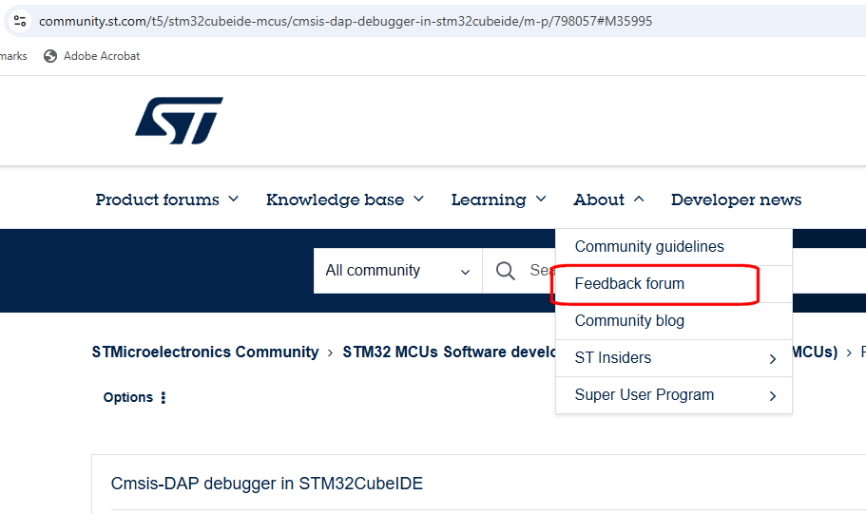Open the Product forums dropdown

click(x=166, y=200)
